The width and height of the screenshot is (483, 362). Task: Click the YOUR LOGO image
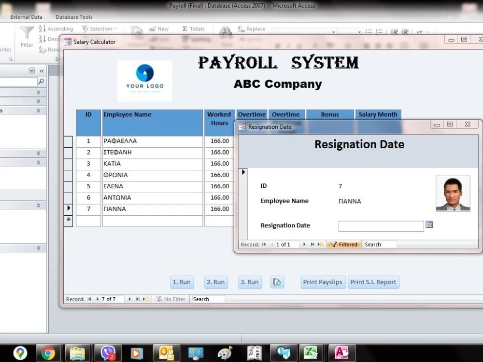pyautogui.click(x=145, y=81)
